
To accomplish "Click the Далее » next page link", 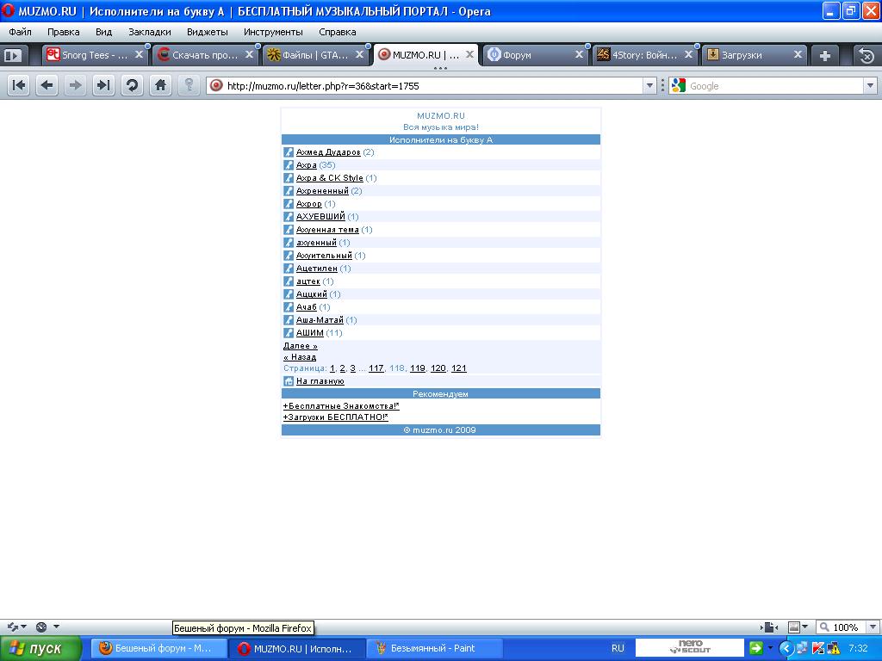I will (301, 346).
